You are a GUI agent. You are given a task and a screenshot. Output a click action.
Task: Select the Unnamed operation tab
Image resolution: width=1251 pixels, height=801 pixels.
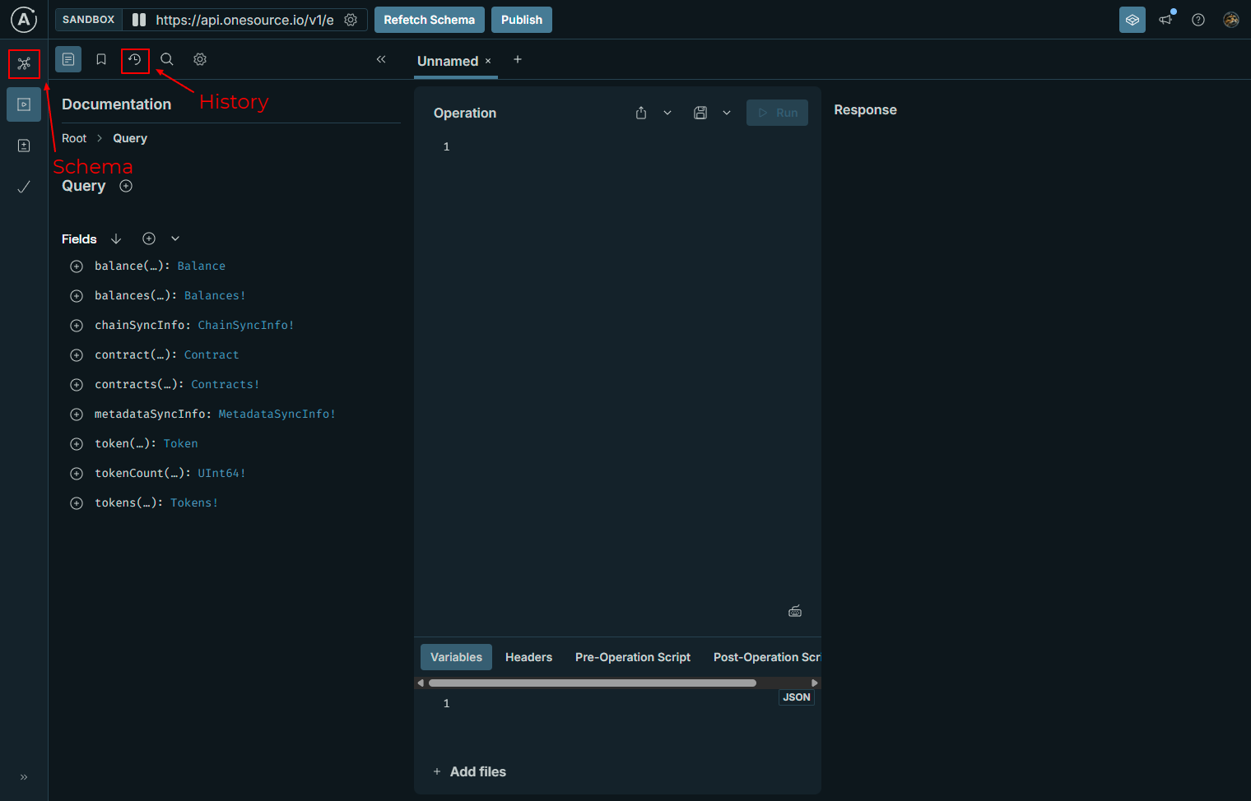(448, 61)
